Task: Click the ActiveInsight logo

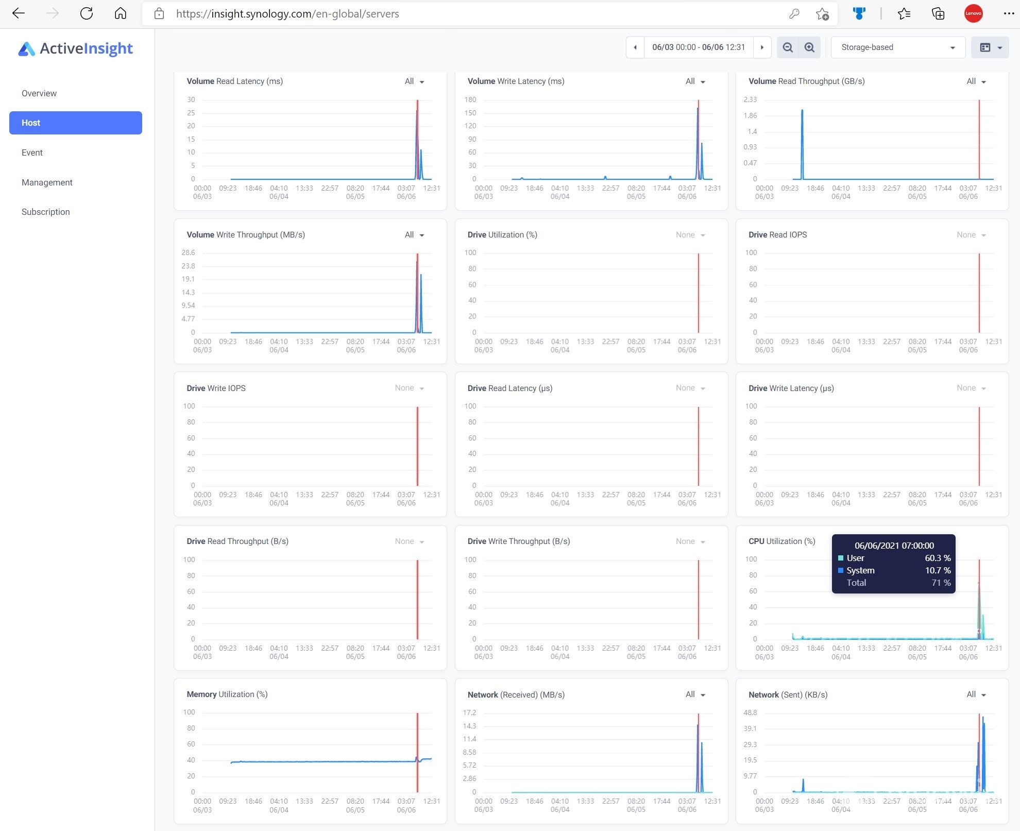Action: click(x=75, y=48)
